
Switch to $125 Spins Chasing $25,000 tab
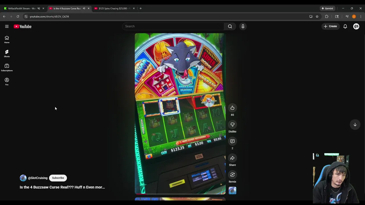click(114, 9)
